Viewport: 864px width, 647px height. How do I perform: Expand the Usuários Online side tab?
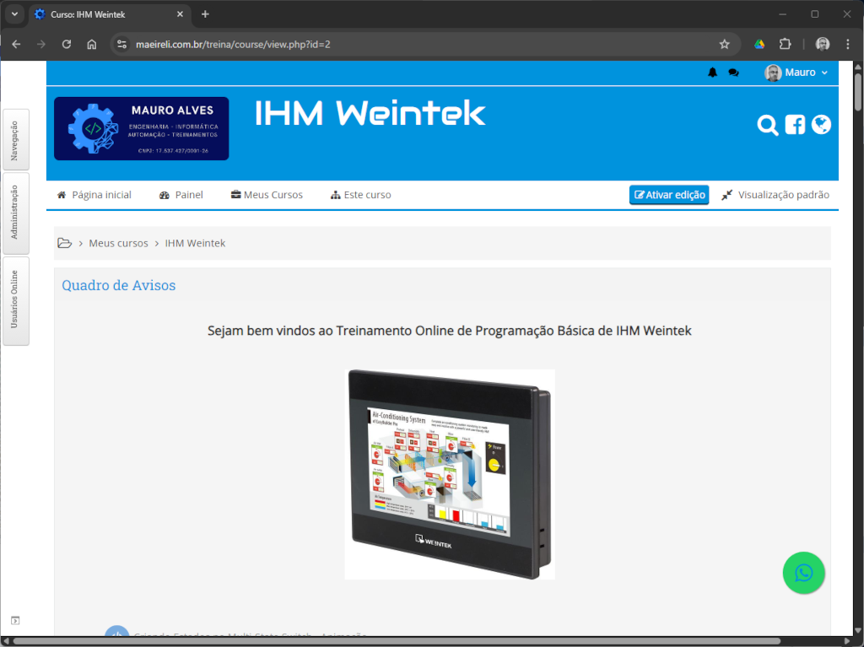pos(16,300)
